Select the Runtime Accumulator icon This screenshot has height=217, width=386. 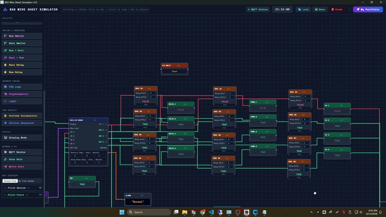click(5, 116)
